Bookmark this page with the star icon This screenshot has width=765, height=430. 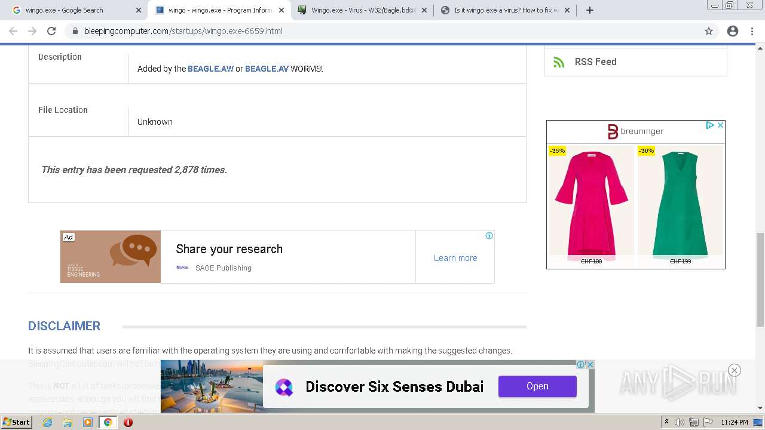point(709,31)
